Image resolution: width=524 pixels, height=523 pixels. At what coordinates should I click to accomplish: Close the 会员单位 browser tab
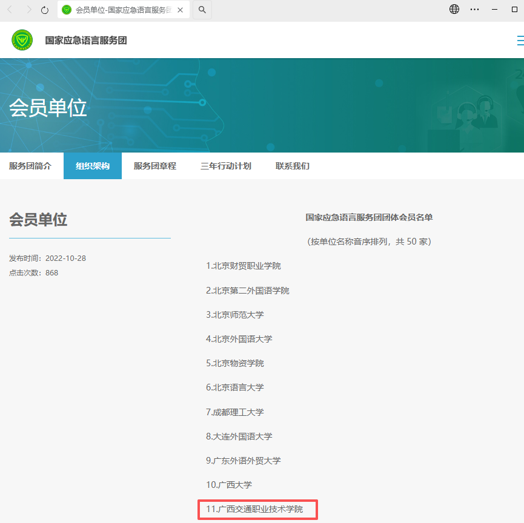[180, 10]
